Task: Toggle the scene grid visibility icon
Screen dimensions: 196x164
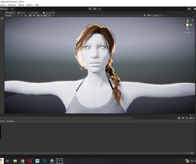Action: click(50, 15)
